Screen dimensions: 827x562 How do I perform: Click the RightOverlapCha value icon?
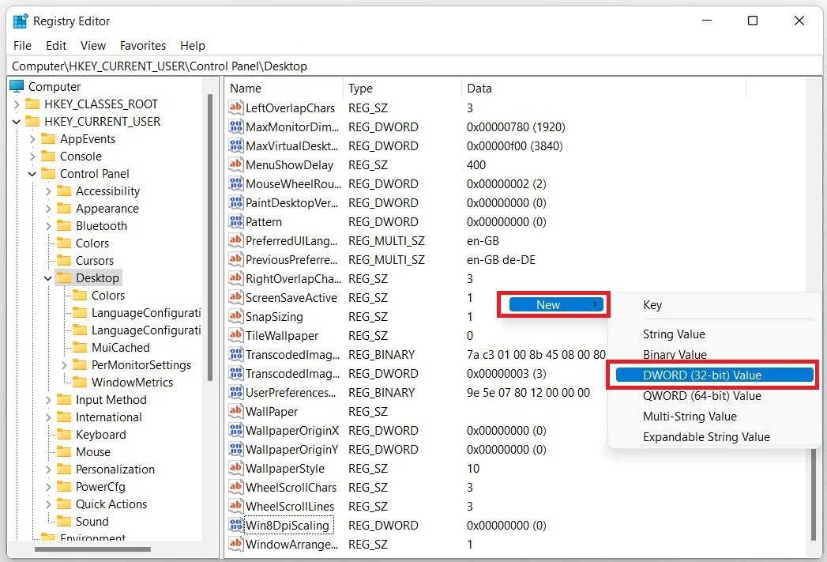(235, 278)
